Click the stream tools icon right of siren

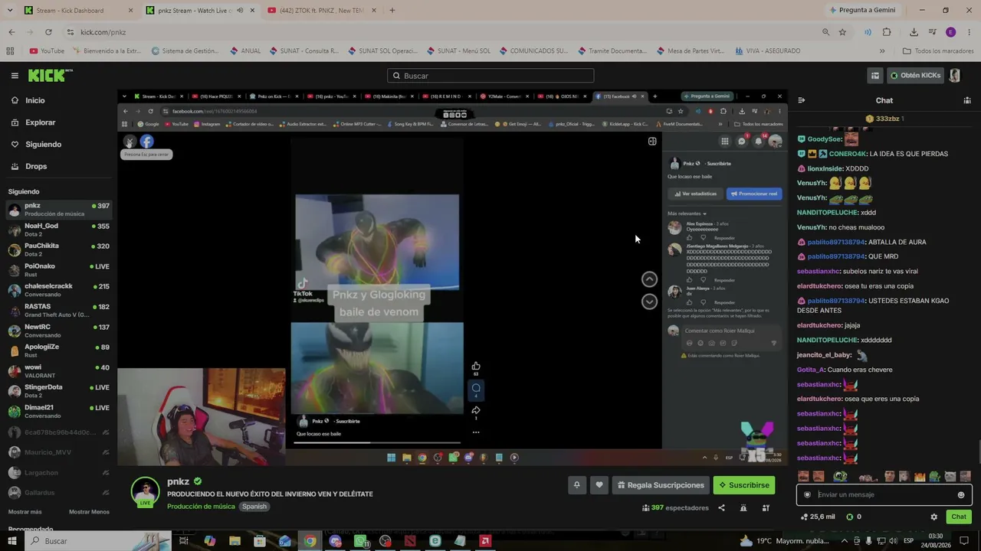click(x=766, y=507)
